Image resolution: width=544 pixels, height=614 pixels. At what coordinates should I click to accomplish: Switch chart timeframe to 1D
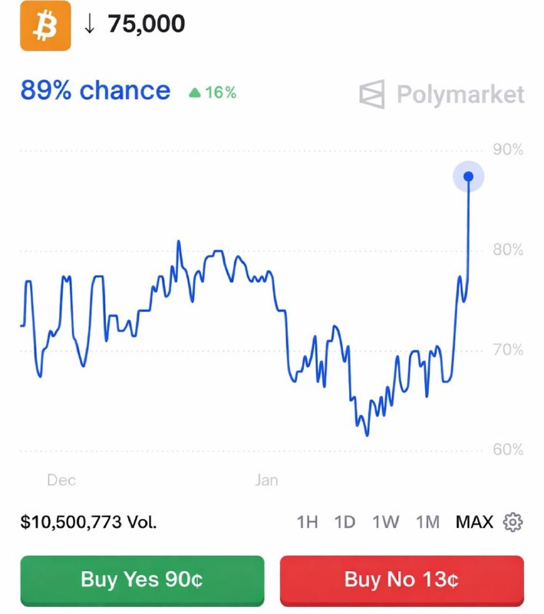click(345, 521)
